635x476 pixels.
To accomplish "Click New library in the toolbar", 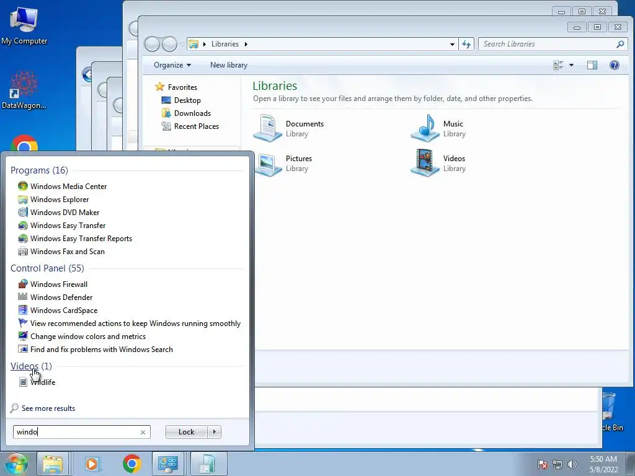I will pos(229,64).
